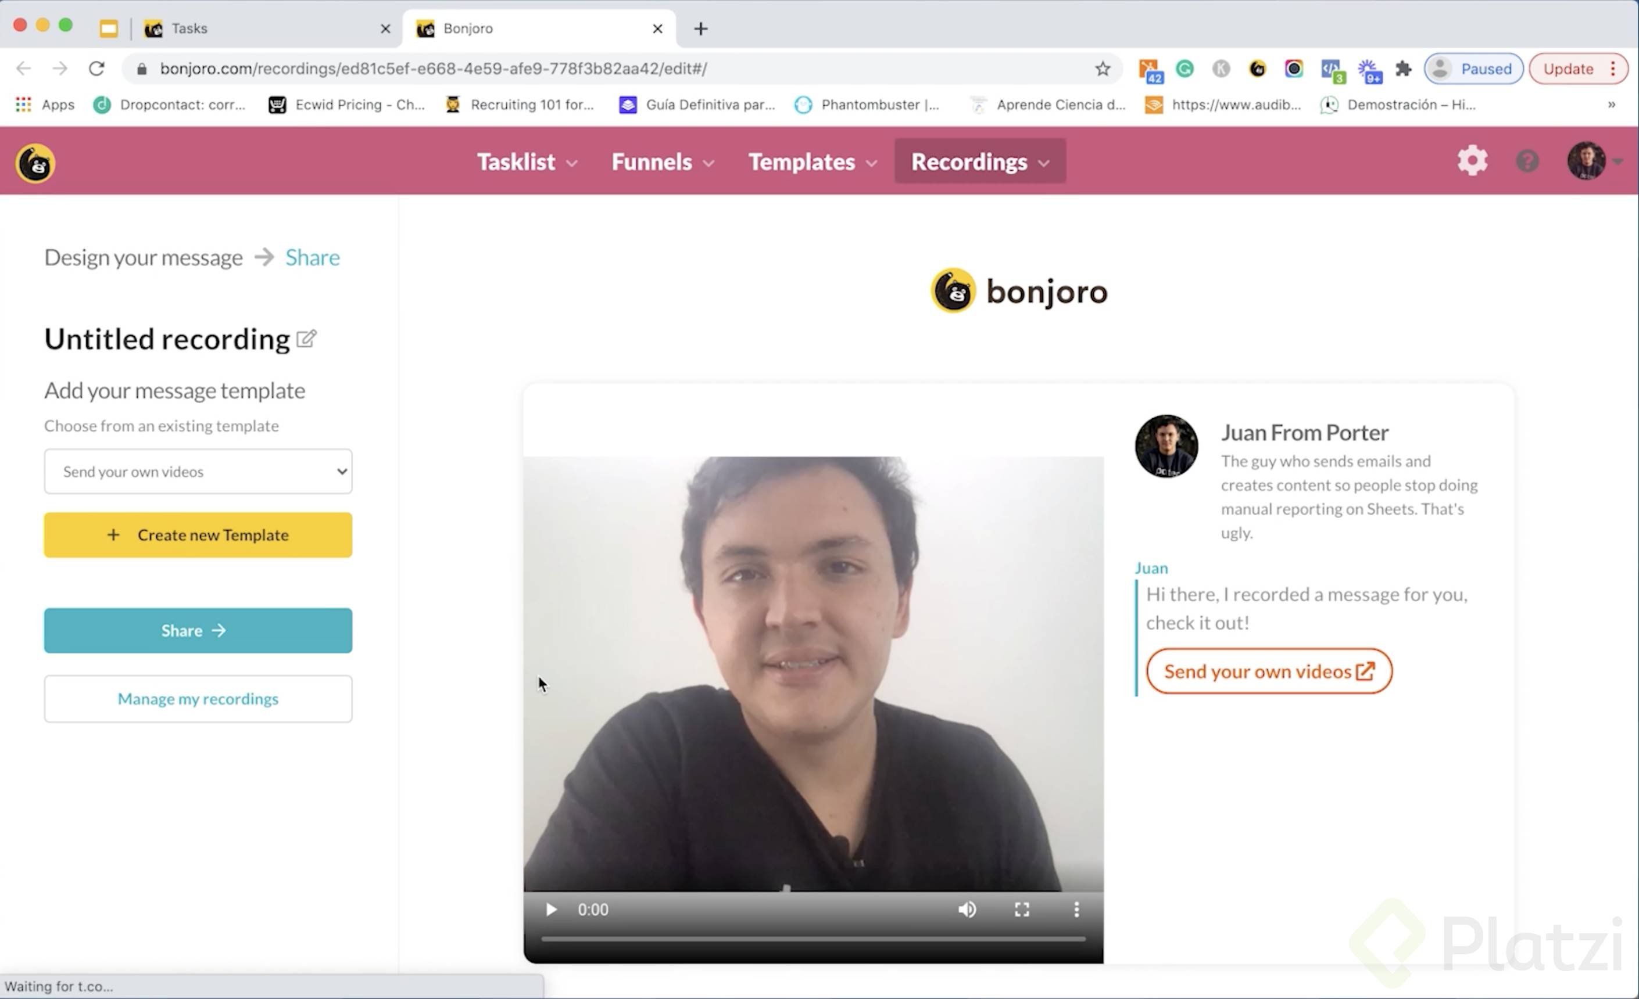Open the Extensions puzzle icon
1639x999 pixels.
click(x=1403, y=69)
